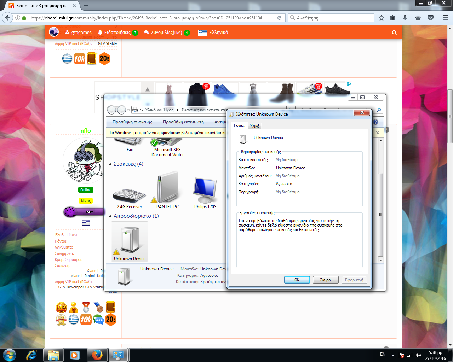The width and height of the screenshot is (453, 362).
Task: Open the Firefox hamburger menu
Action: click(446, 18)
